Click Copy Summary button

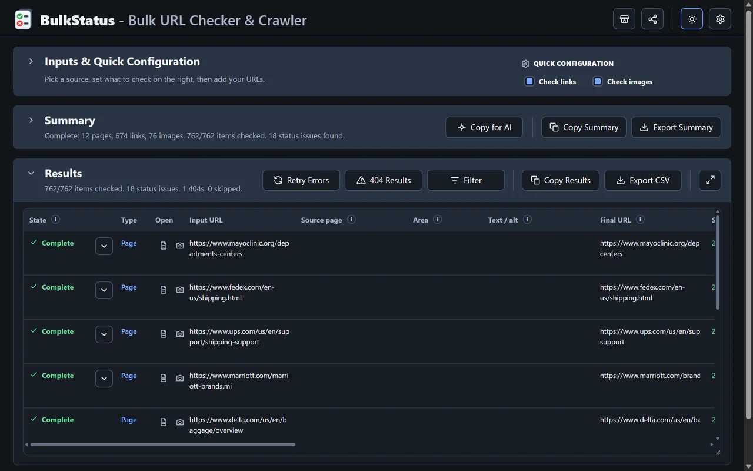tap(584, 127)
